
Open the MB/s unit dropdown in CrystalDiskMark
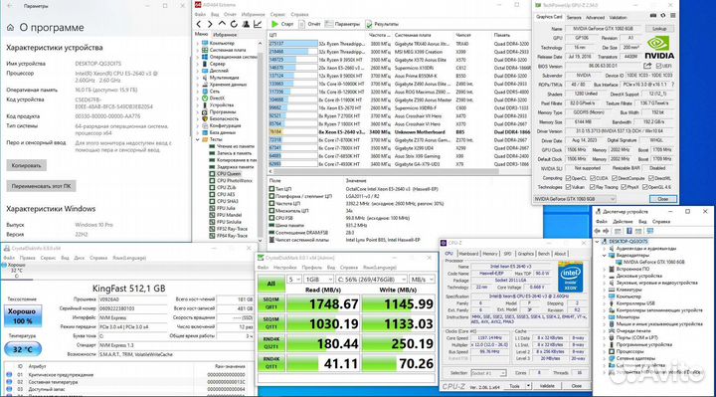pyautogui.click(x=422, y=280)
